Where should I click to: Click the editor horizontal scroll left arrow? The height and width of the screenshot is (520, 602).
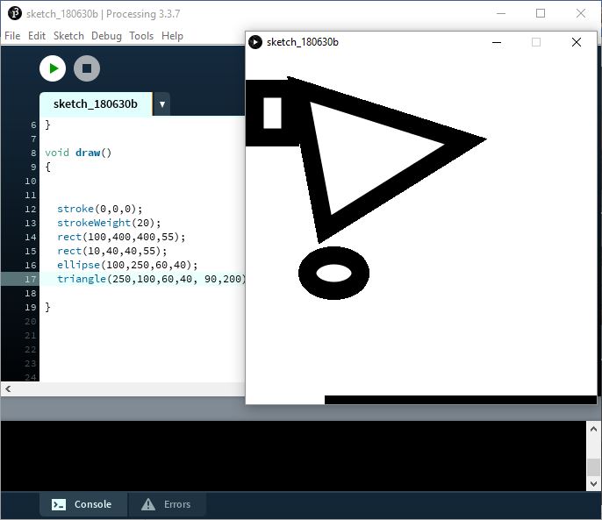(x=8, y=388)
